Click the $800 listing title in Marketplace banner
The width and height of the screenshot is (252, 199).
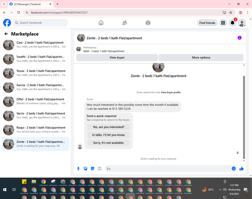[x=104, y=51]
